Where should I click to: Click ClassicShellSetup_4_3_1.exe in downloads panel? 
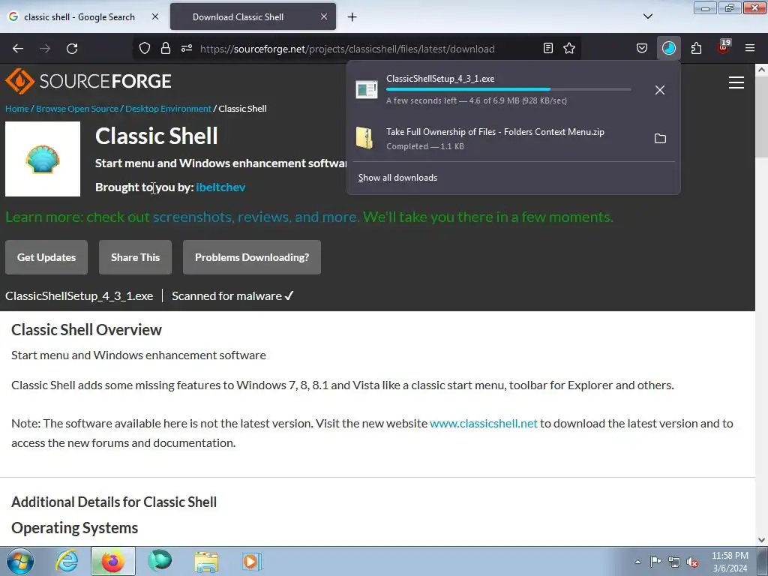click(440, 78)
